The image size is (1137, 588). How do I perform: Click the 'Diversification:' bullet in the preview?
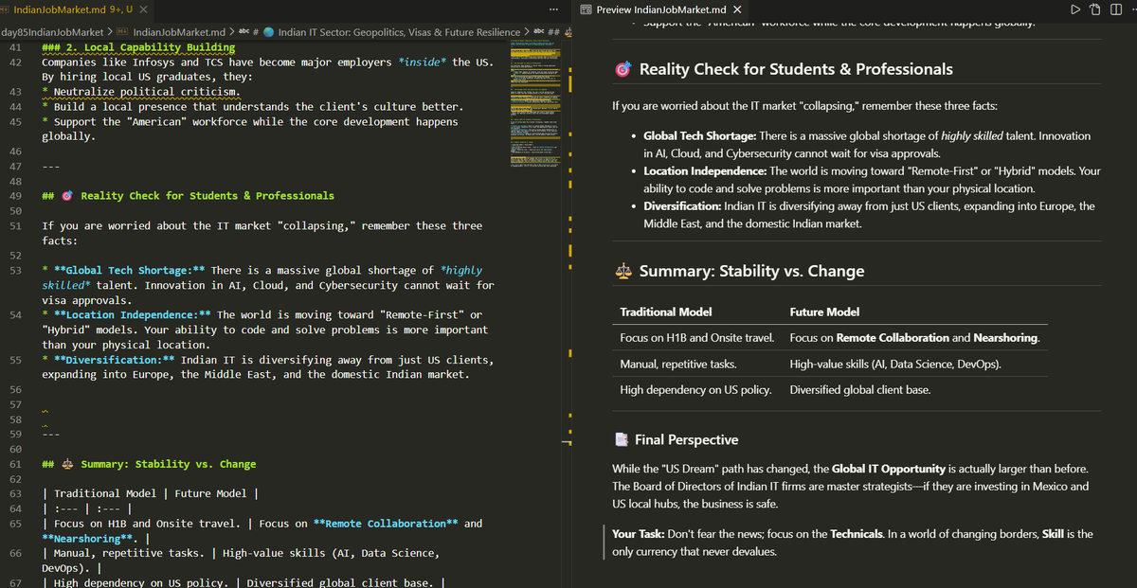[x=681, y=205]
